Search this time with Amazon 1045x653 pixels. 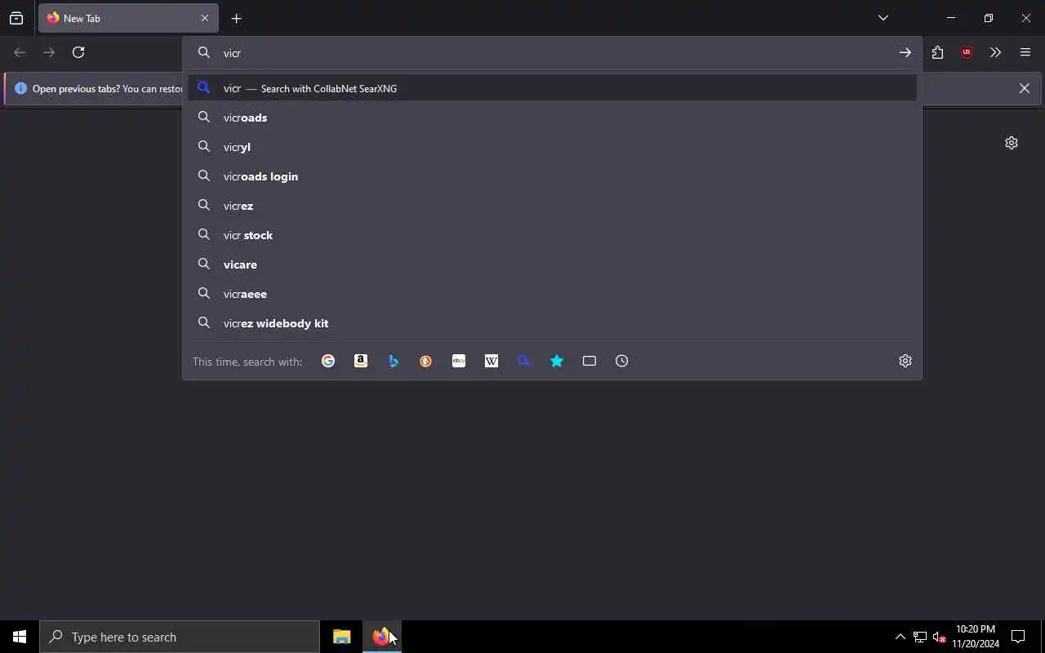click(361, 361)
